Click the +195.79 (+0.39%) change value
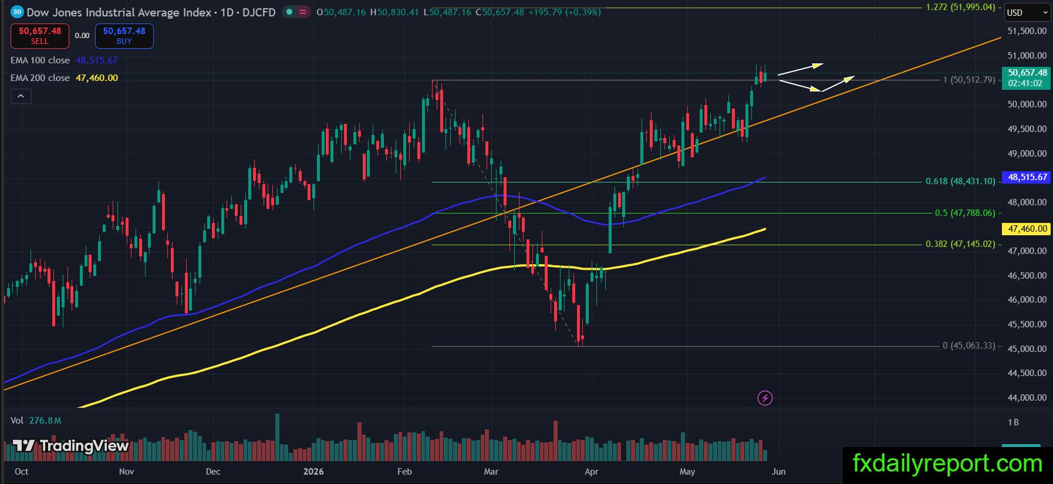The height and width of the screenshot is (484, 1053). pyautogui.click(x=565, y=12)
